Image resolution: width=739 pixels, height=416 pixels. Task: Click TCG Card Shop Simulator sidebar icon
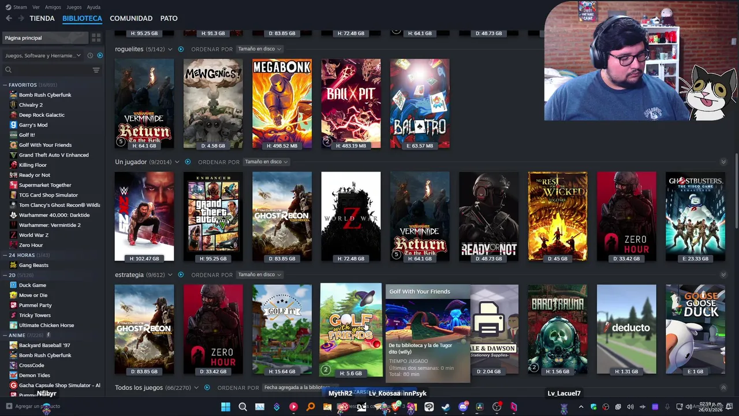(x=13, y=195)
